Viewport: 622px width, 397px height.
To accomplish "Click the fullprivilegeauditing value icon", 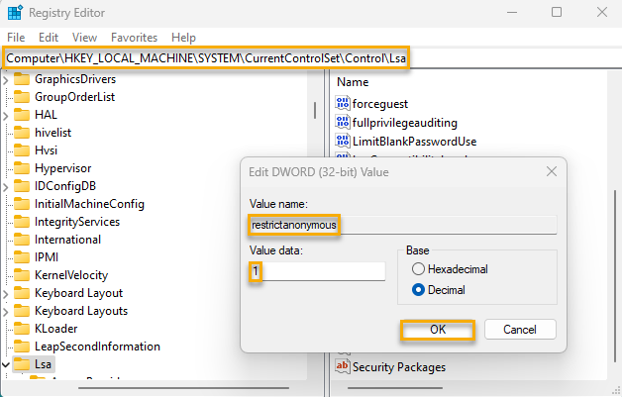I will tap(344, 122).
